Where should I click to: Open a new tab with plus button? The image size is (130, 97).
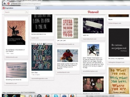[x=38, y=8]
